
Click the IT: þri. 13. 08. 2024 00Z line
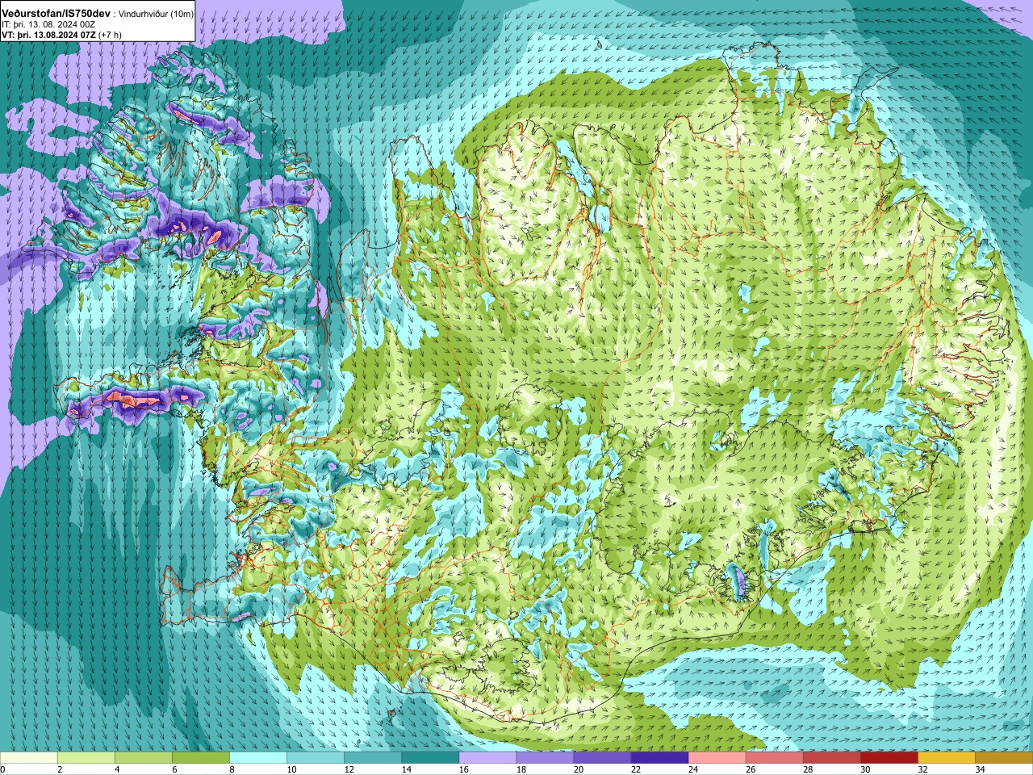pos(48,25)
